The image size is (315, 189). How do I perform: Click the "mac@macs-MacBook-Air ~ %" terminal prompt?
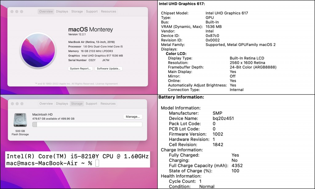click(49, 163)
